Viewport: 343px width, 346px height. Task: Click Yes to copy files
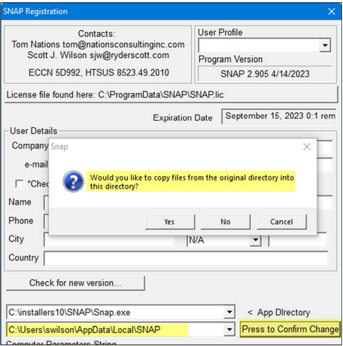click(x=170, y=222)
